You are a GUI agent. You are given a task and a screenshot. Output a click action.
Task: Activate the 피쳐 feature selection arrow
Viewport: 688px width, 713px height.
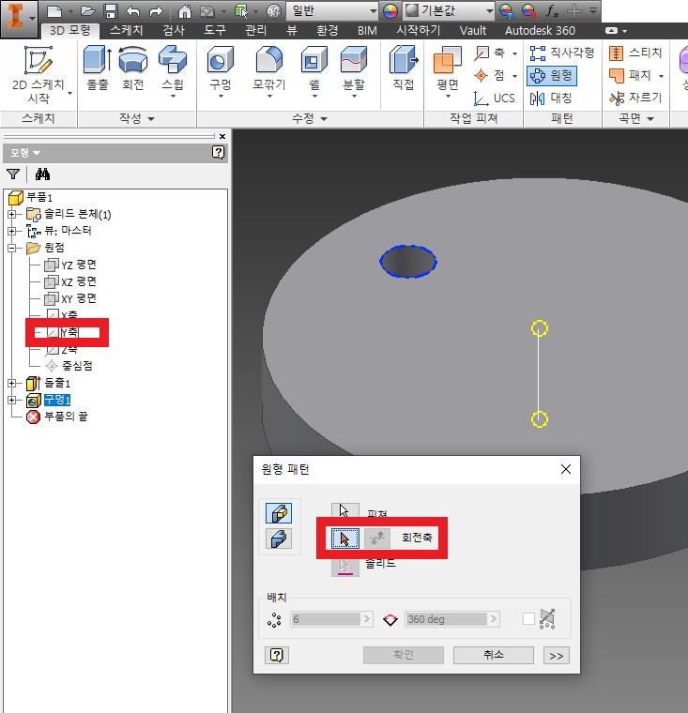344,510
